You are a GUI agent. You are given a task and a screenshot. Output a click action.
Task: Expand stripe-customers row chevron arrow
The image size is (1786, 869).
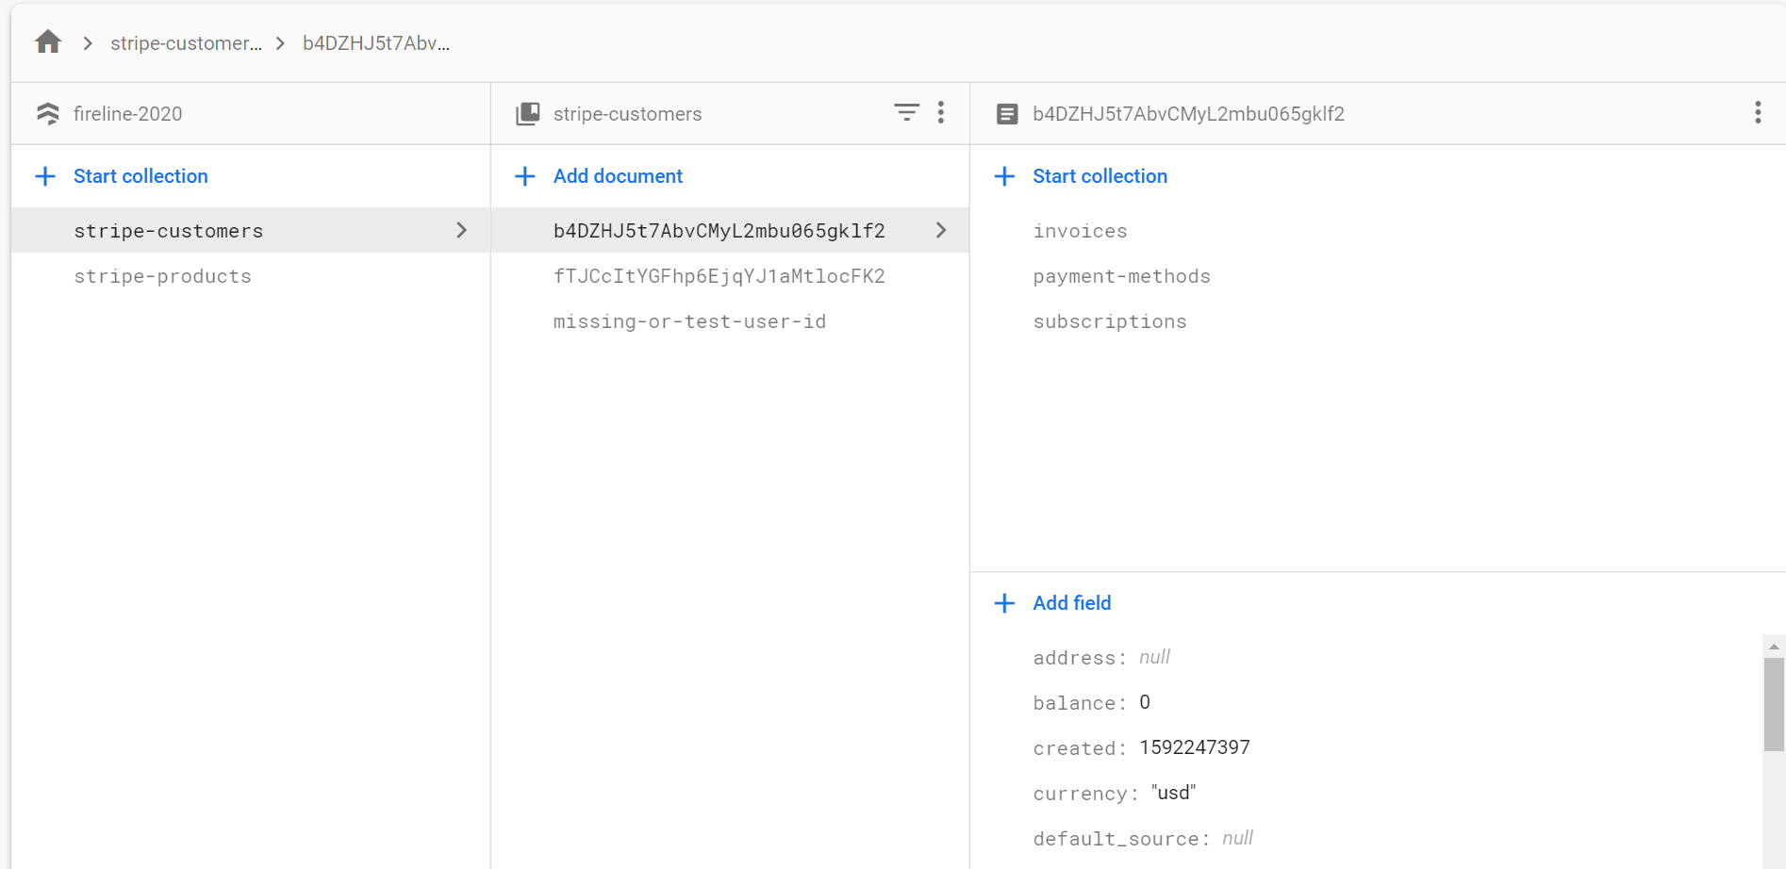[462, 230]
